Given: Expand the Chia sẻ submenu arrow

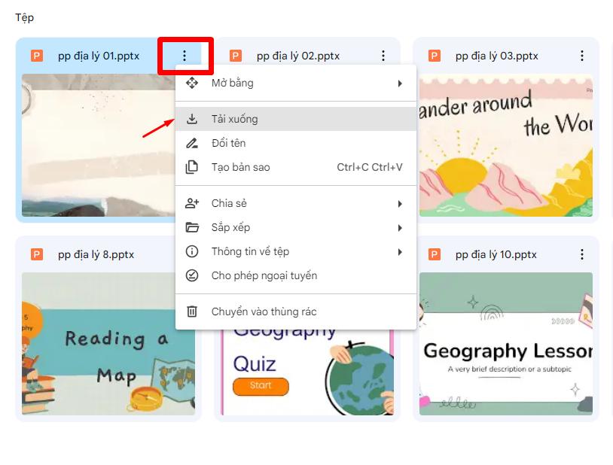Looking at the screenshot, I should [400, 202].
